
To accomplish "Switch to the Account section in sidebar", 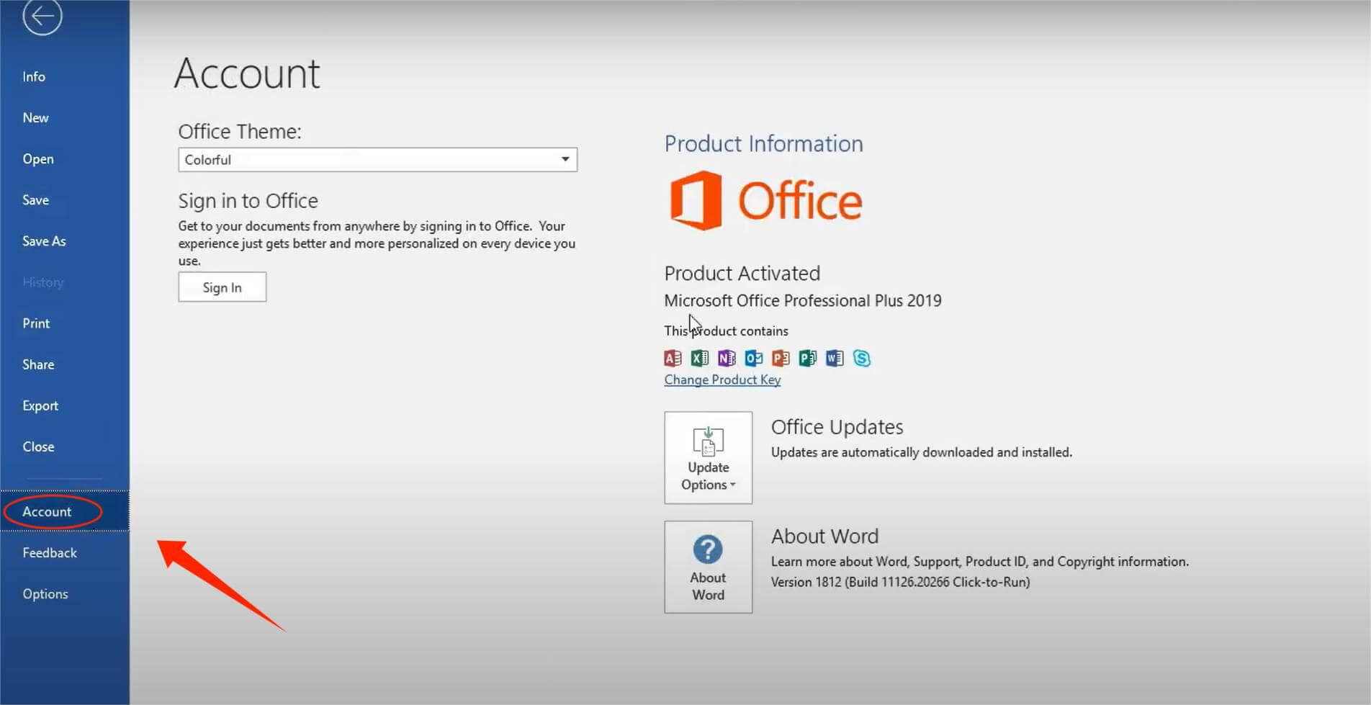I will click(x=47, y=511).
